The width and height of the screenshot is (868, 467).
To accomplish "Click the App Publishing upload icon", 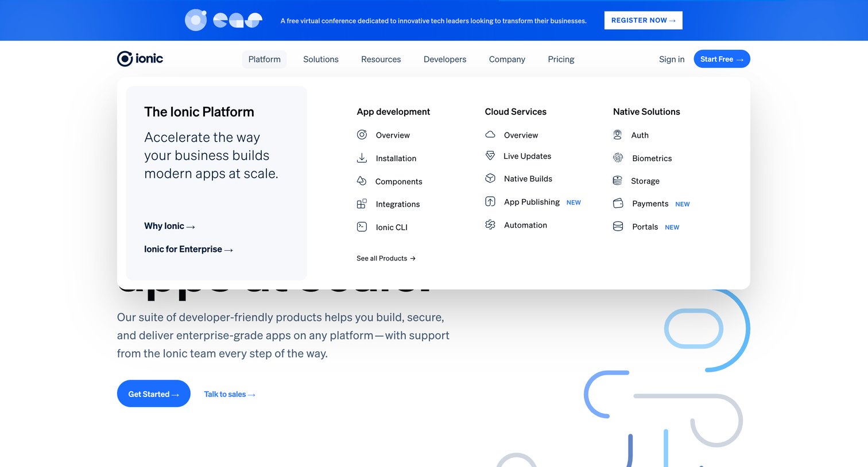I will pyautogui.click(x=490, y=201).
